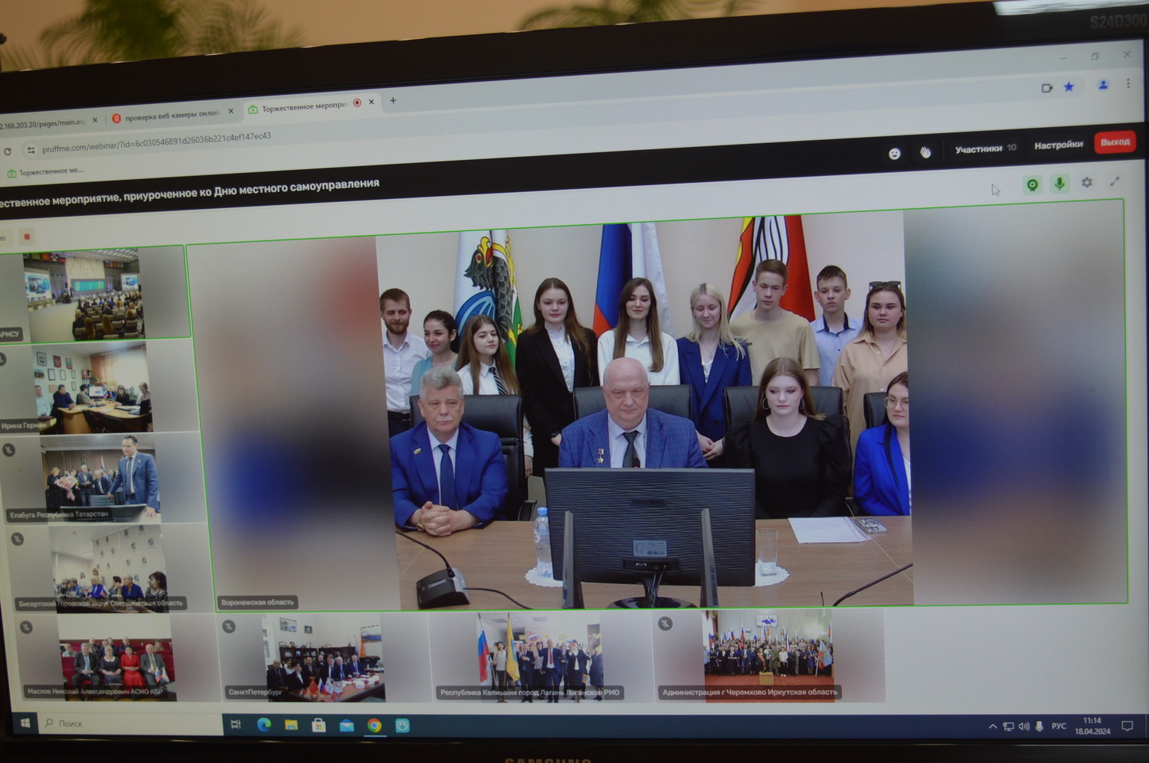Open the teal app icon right of Chrome on taskbar
1149x763 pixels.
(x=402, y=725)
